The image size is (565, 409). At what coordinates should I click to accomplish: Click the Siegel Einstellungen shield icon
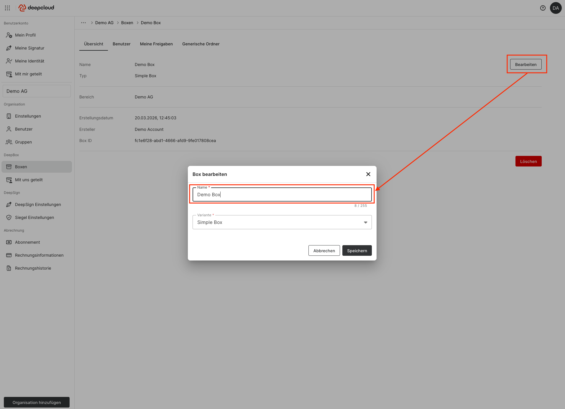pyautogui.click(x=9, y=217)
